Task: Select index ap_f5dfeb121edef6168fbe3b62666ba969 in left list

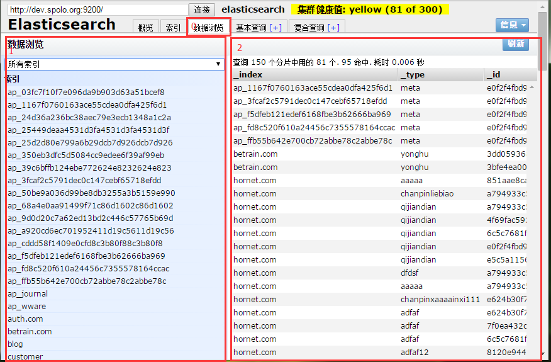Action: [x=86, y=256]
